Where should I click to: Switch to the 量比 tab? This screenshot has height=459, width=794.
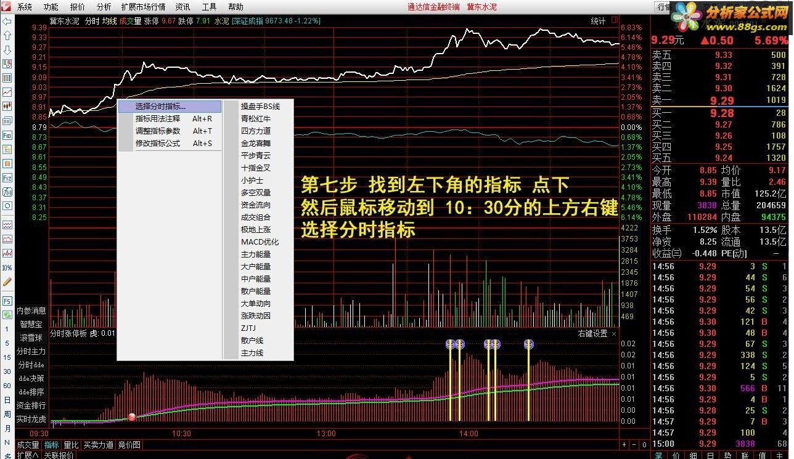point(71,445)
